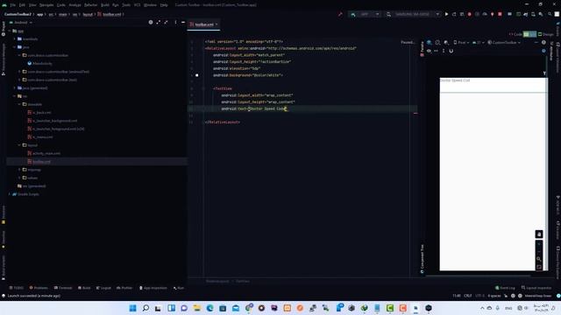Click the project panel settings gear icon
The image size is (561, 315).
[x=151, y=22]
